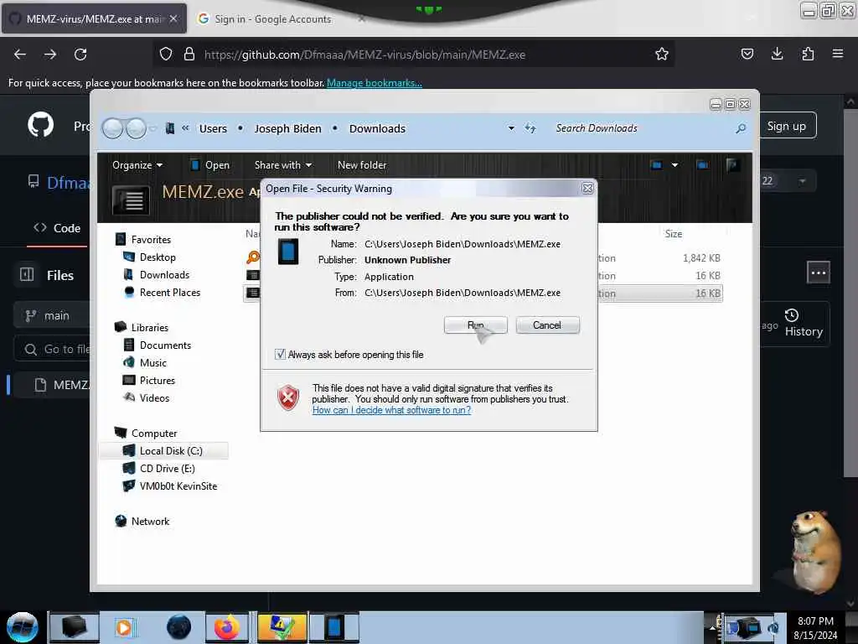The width and height of the screenshot is (858, 644).
Task: Expand the Share with dropdown
Action: click(283, 165)
